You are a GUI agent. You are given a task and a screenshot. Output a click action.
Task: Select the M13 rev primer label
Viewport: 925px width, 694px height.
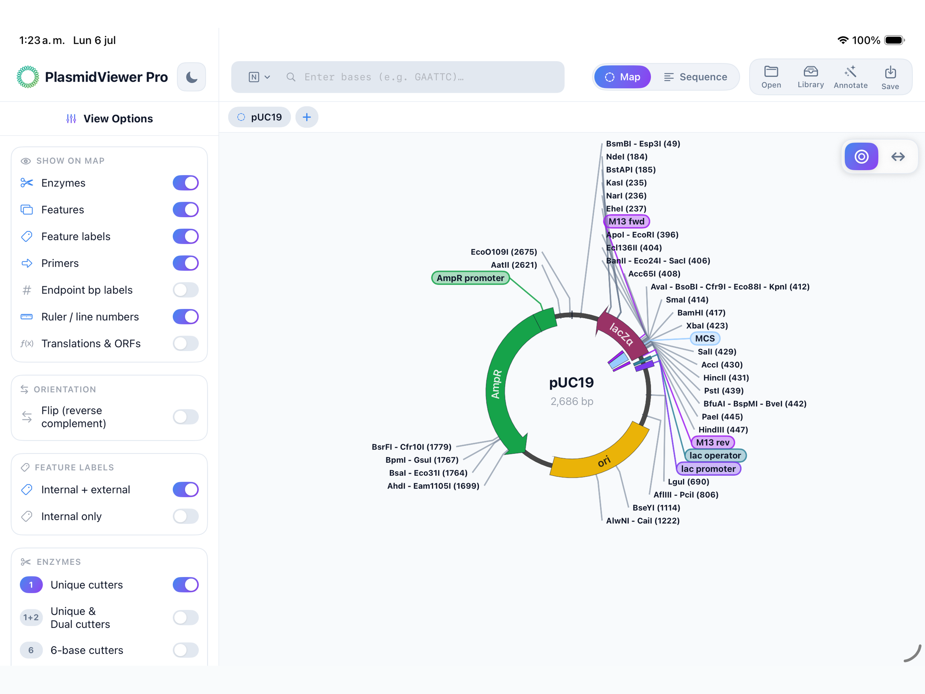tap(713, 442)
